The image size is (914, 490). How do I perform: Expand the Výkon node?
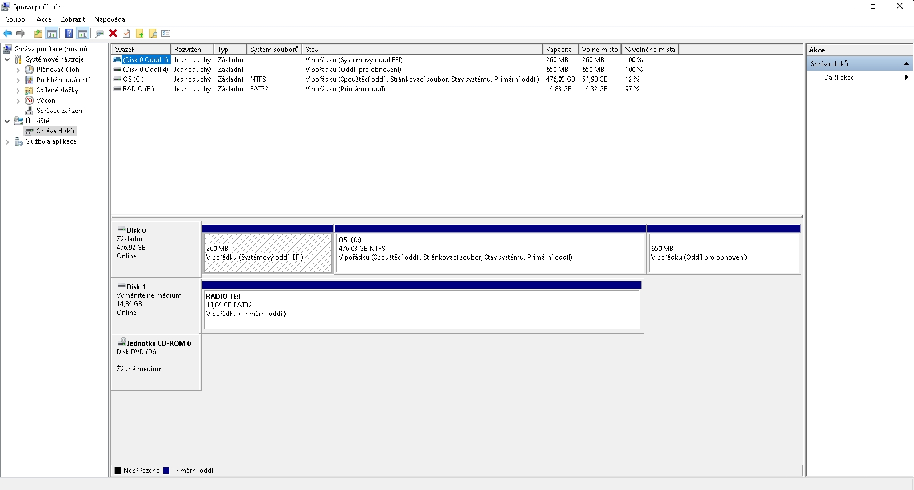(x=18, y=100)
